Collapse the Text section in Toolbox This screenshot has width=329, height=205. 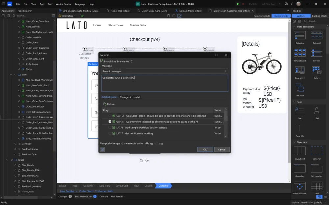click(294, 102)
